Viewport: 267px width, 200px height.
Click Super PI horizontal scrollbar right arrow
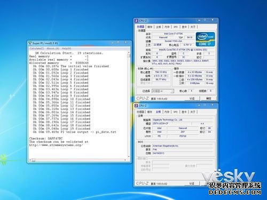tap(125, 160)
